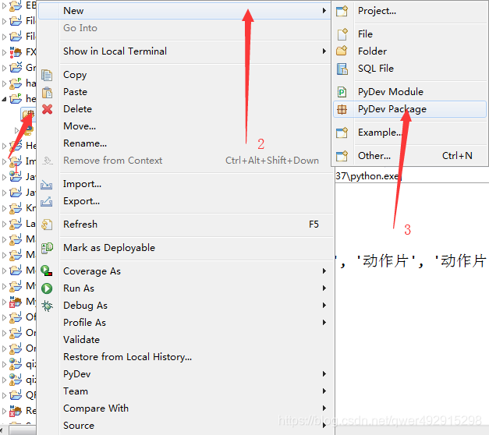Screen dimensions: 489x435
Task: Click the Debug As bug icon
Action: [47, 306]
